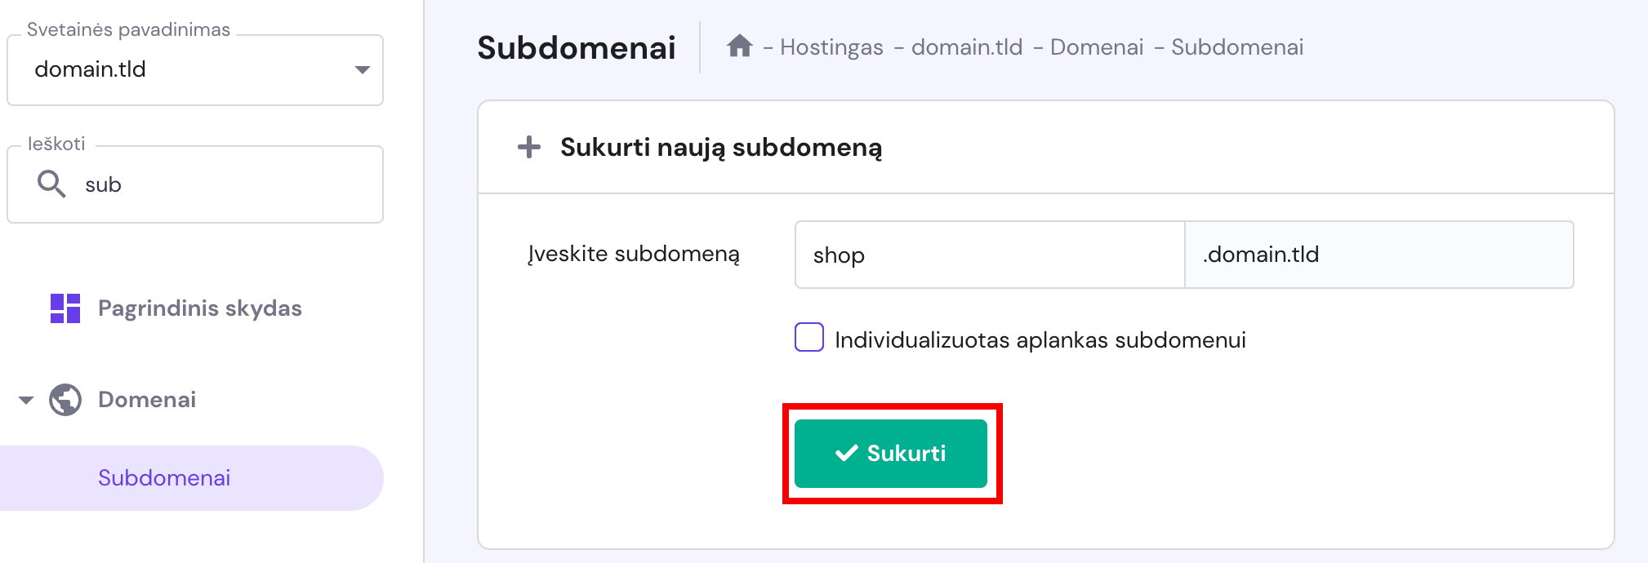Click the checkmark icon inside the Sukurti button
1648x563 pixels.
[x=846, y=452]
